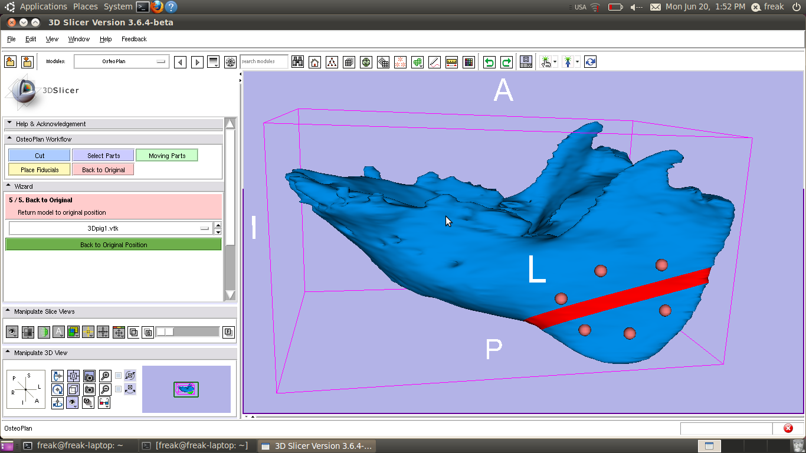Open the View menu
Screen dimensions: 806x453
click(52, 40)
